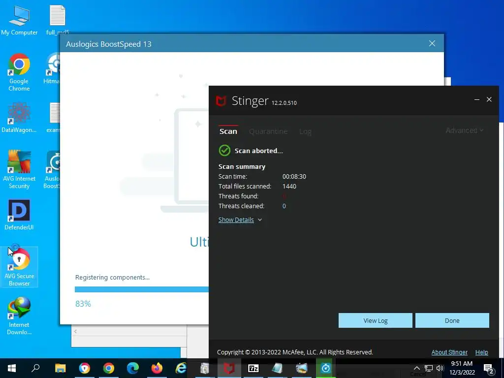Screen dimensions: 504x378
Task: Click the 83% progress text
Action: [x=83, y=304]
